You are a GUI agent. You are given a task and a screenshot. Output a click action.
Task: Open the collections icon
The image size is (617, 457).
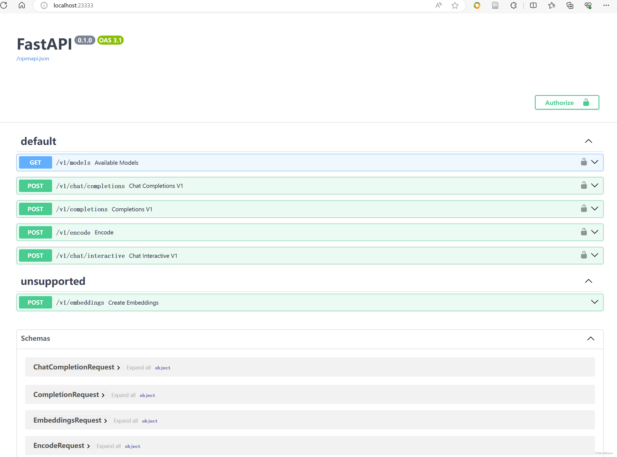(570, 5)
